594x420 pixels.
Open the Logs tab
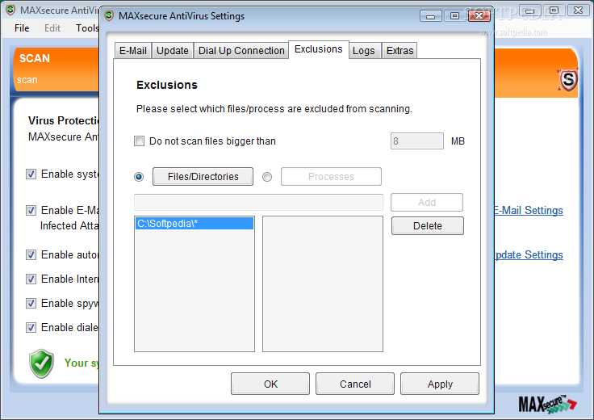point(364,50)
